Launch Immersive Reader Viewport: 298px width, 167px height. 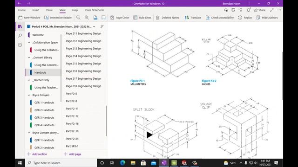[58, 18]
